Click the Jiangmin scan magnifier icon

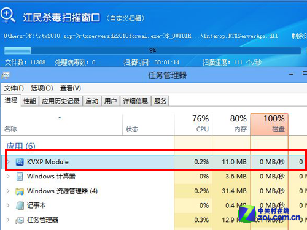click(x=8, y=15)
